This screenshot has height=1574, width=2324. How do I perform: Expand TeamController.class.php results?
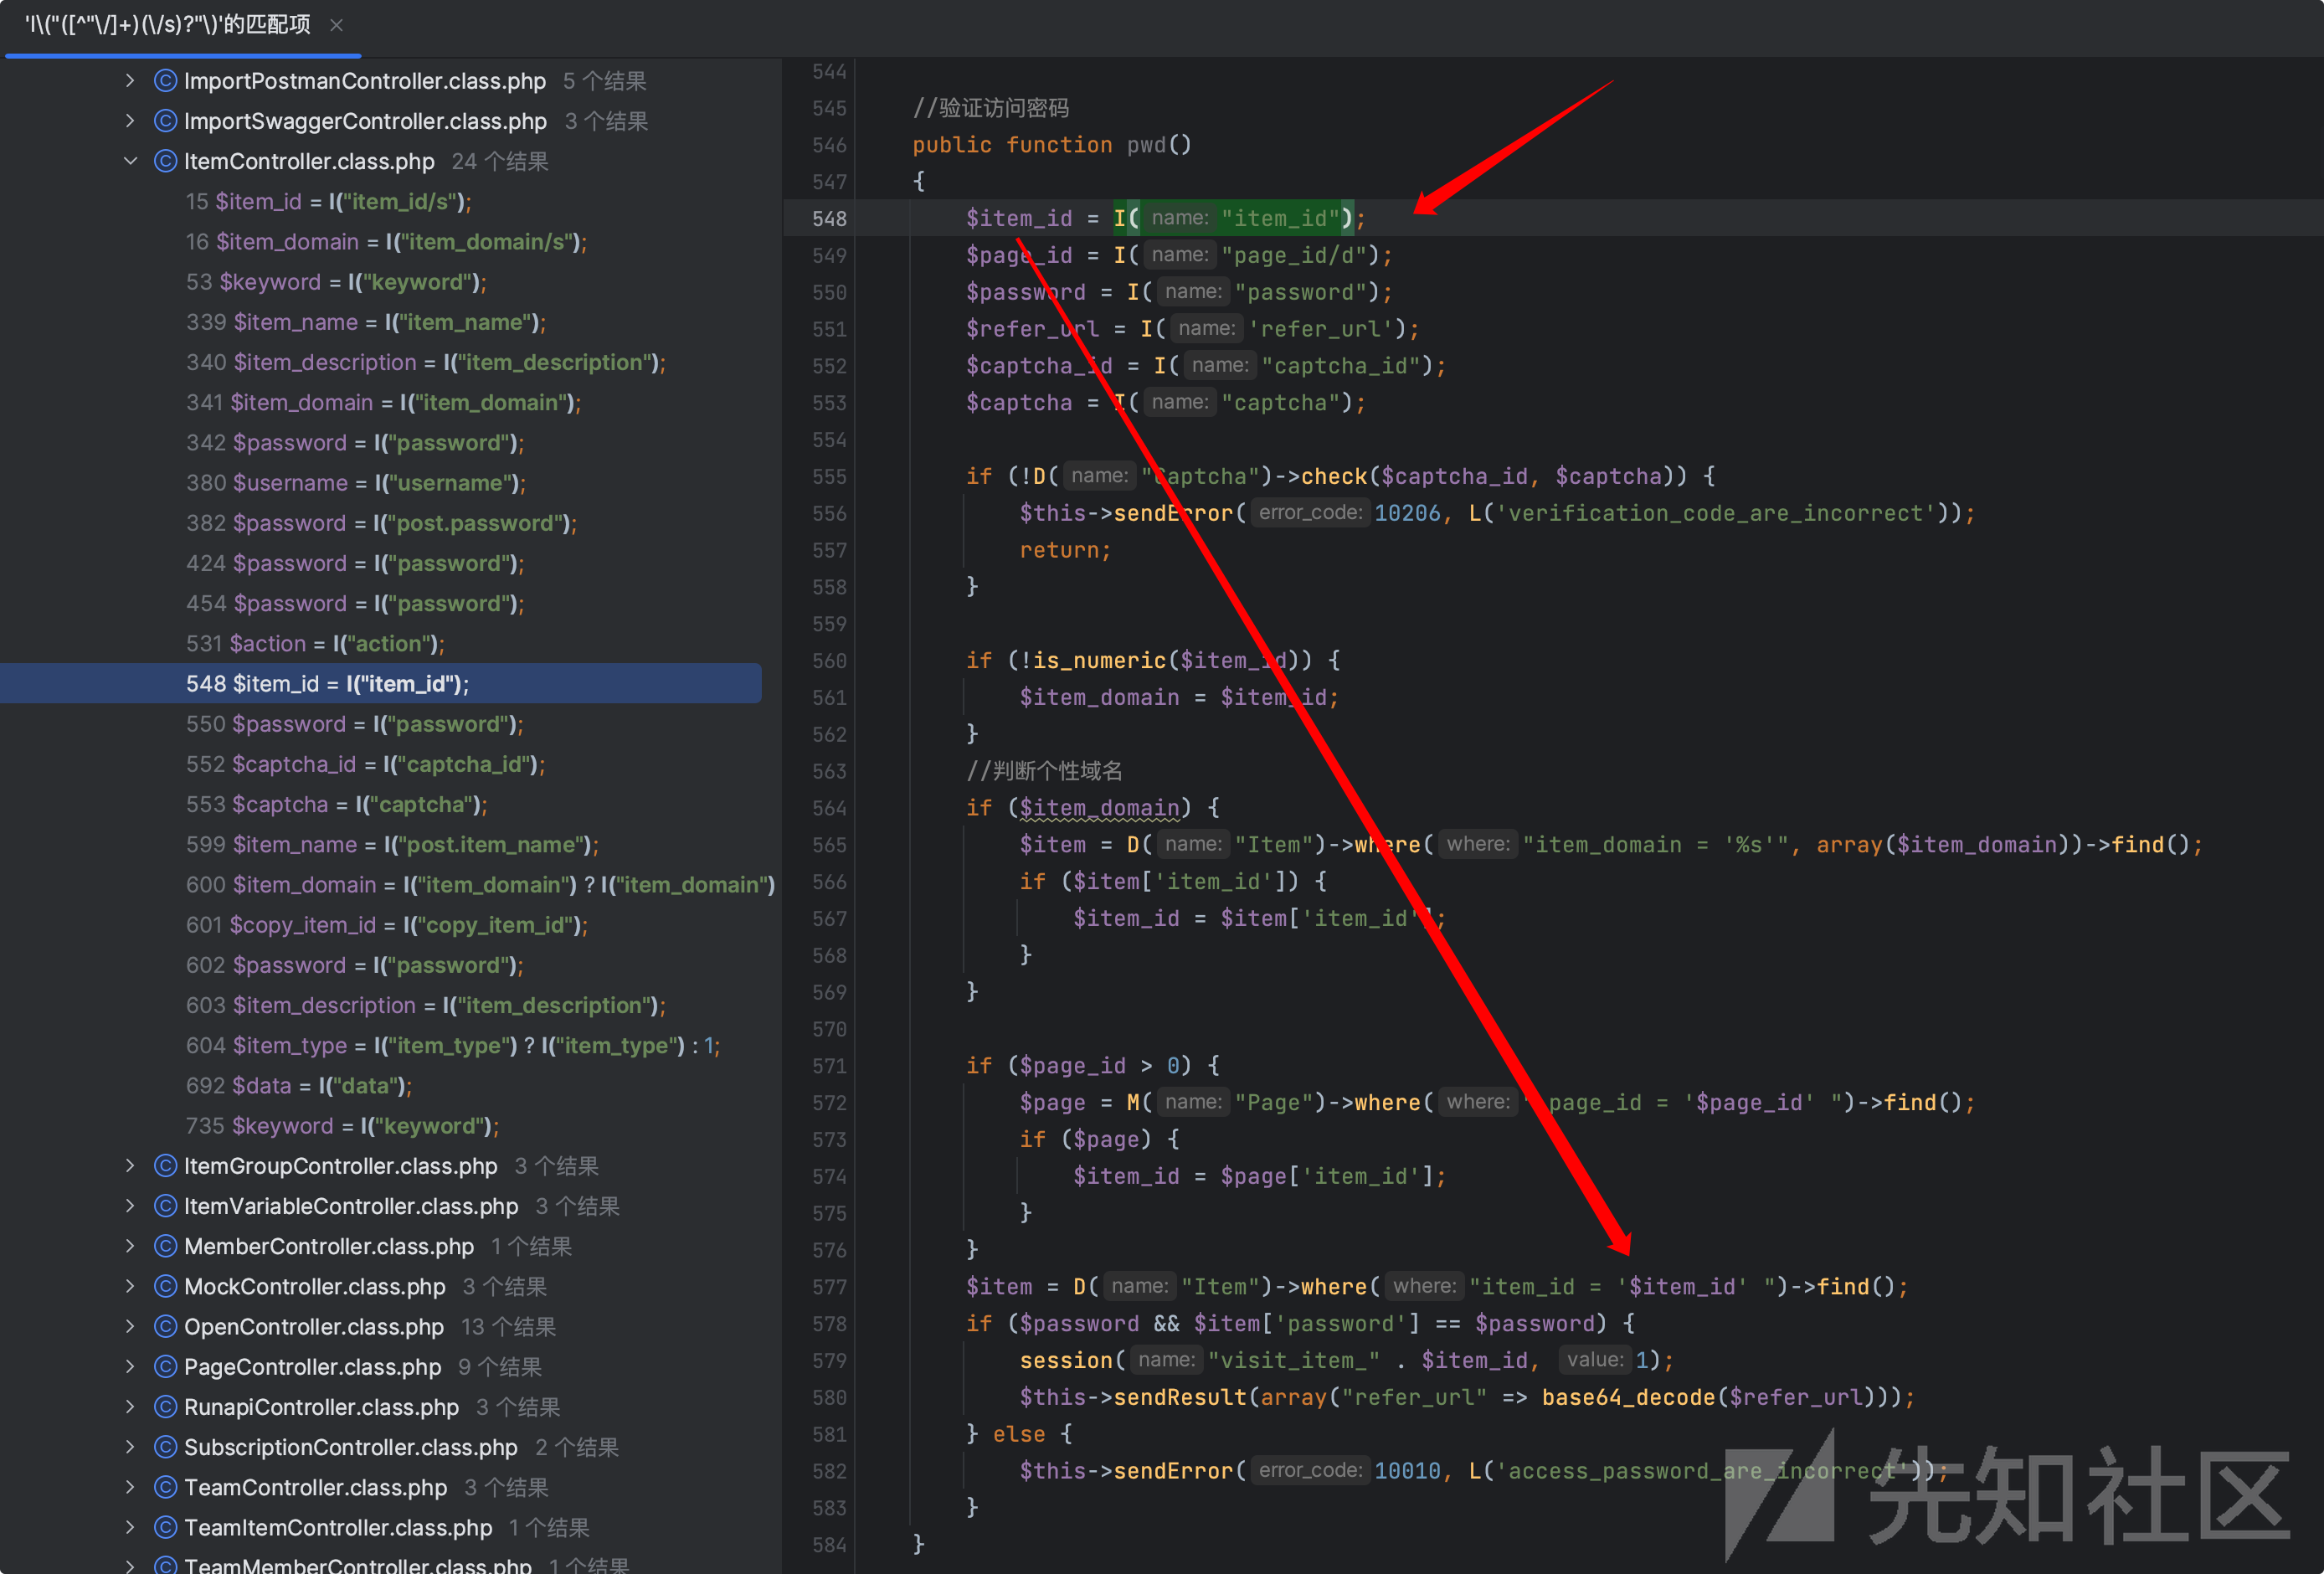coord(130,1487)
